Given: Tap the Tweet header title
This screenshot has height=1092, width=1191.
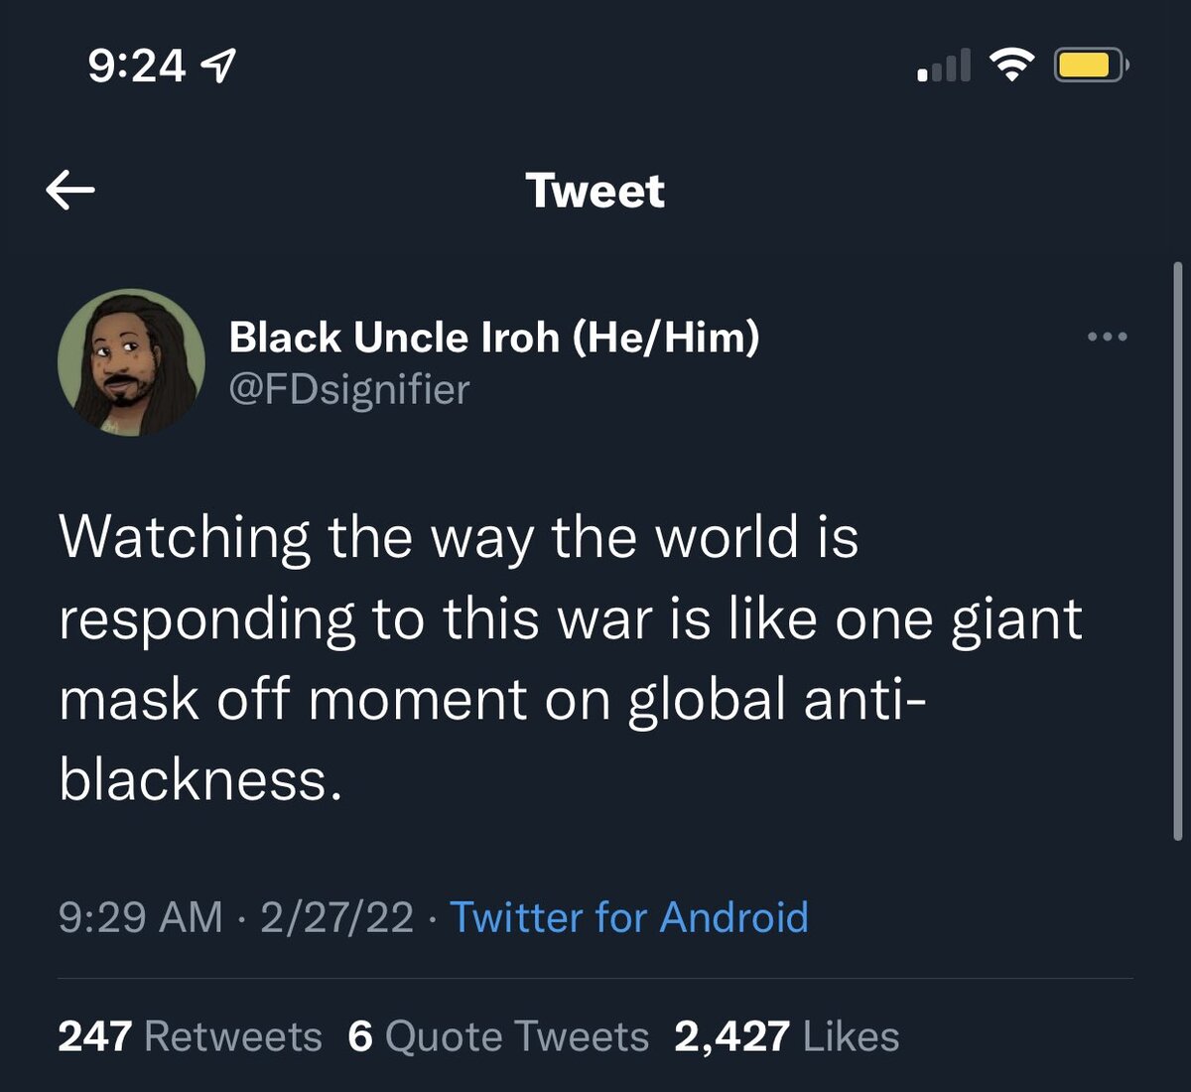Looking at the screenshot, I should 595,191.
